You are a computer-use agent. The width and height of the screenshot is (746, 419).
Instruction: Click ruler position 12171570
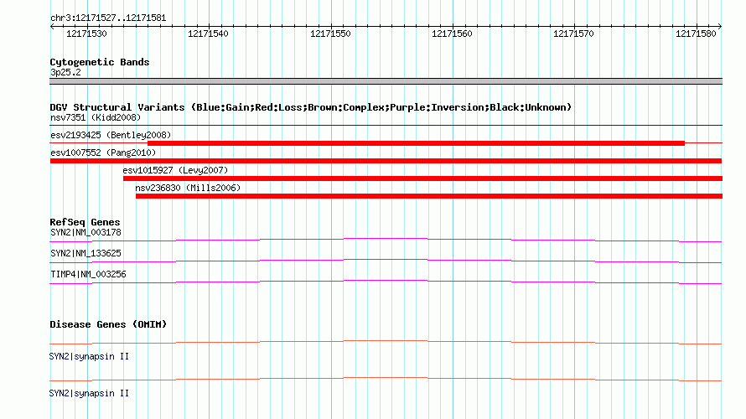[x=573, y=34]
